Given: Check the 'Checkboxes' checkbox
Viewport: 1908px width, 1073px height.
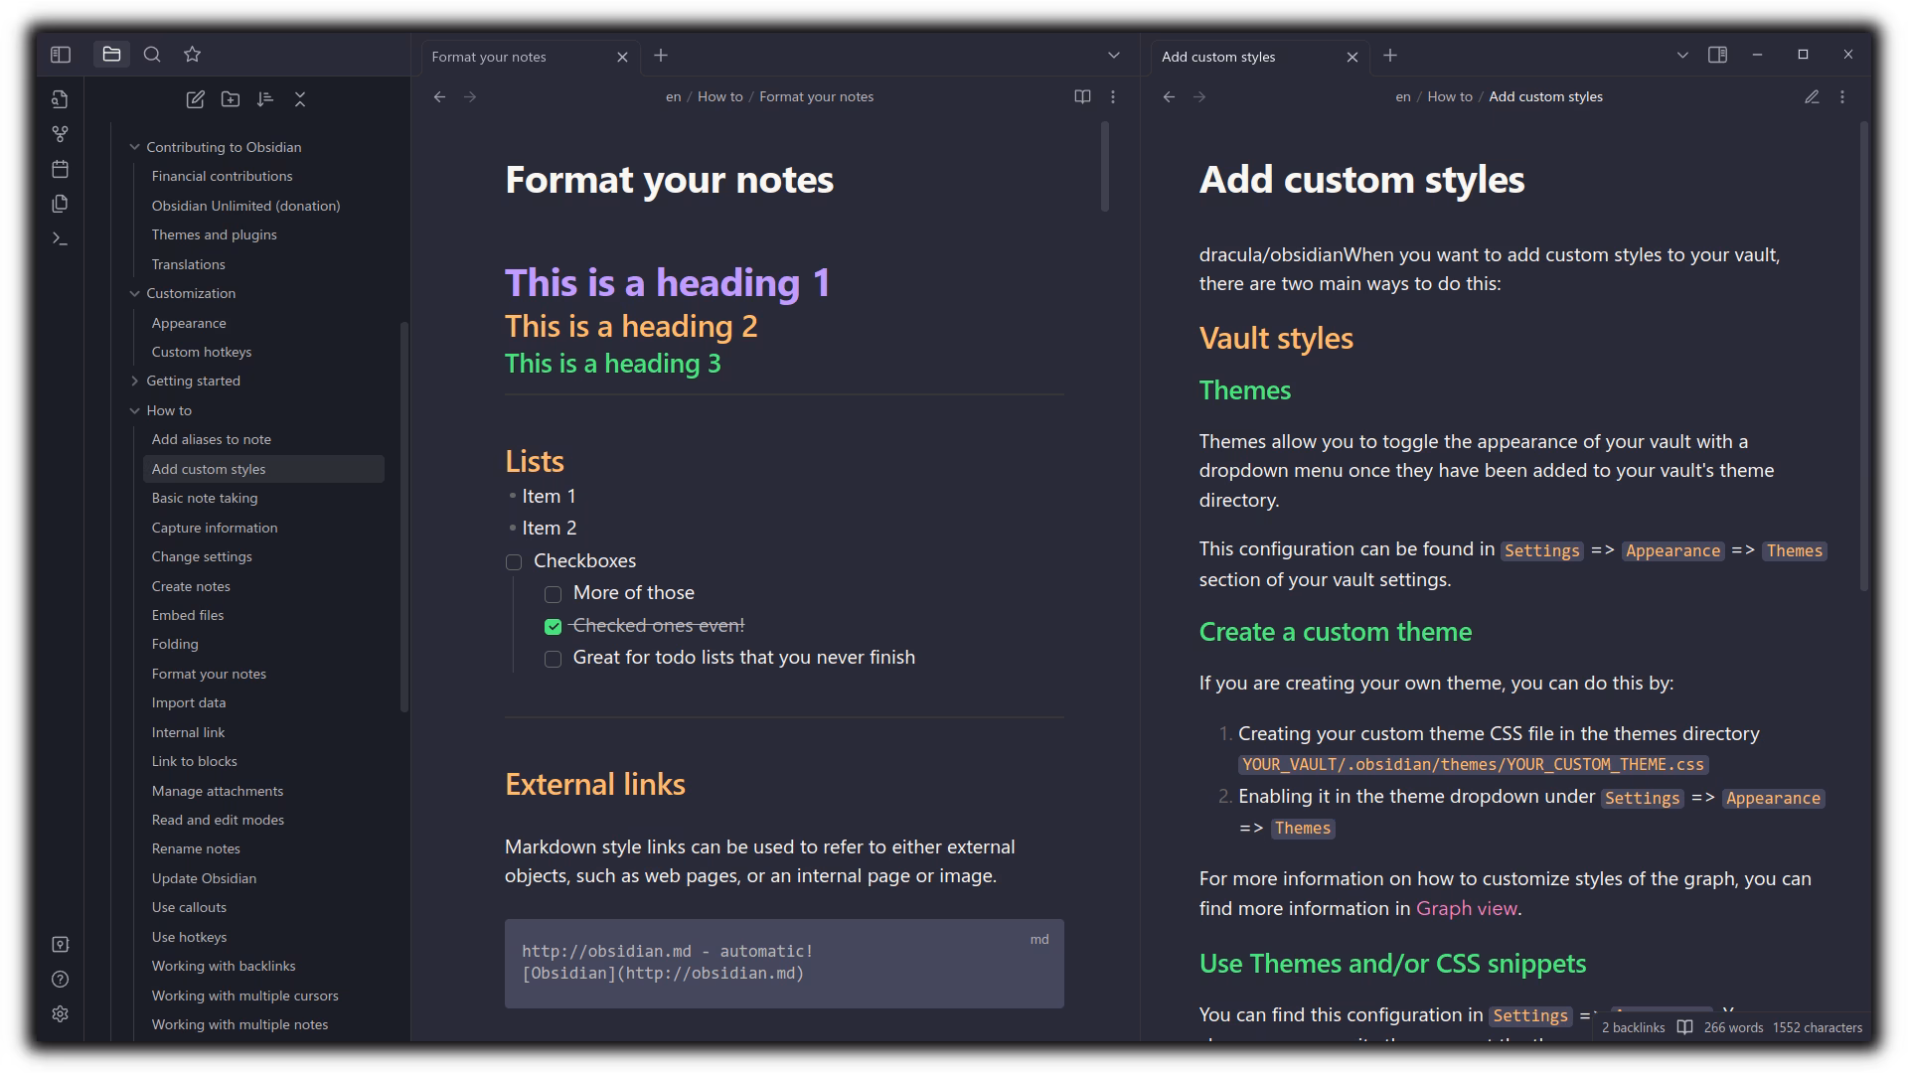Looking at the screenshot, I should [514, 562].
